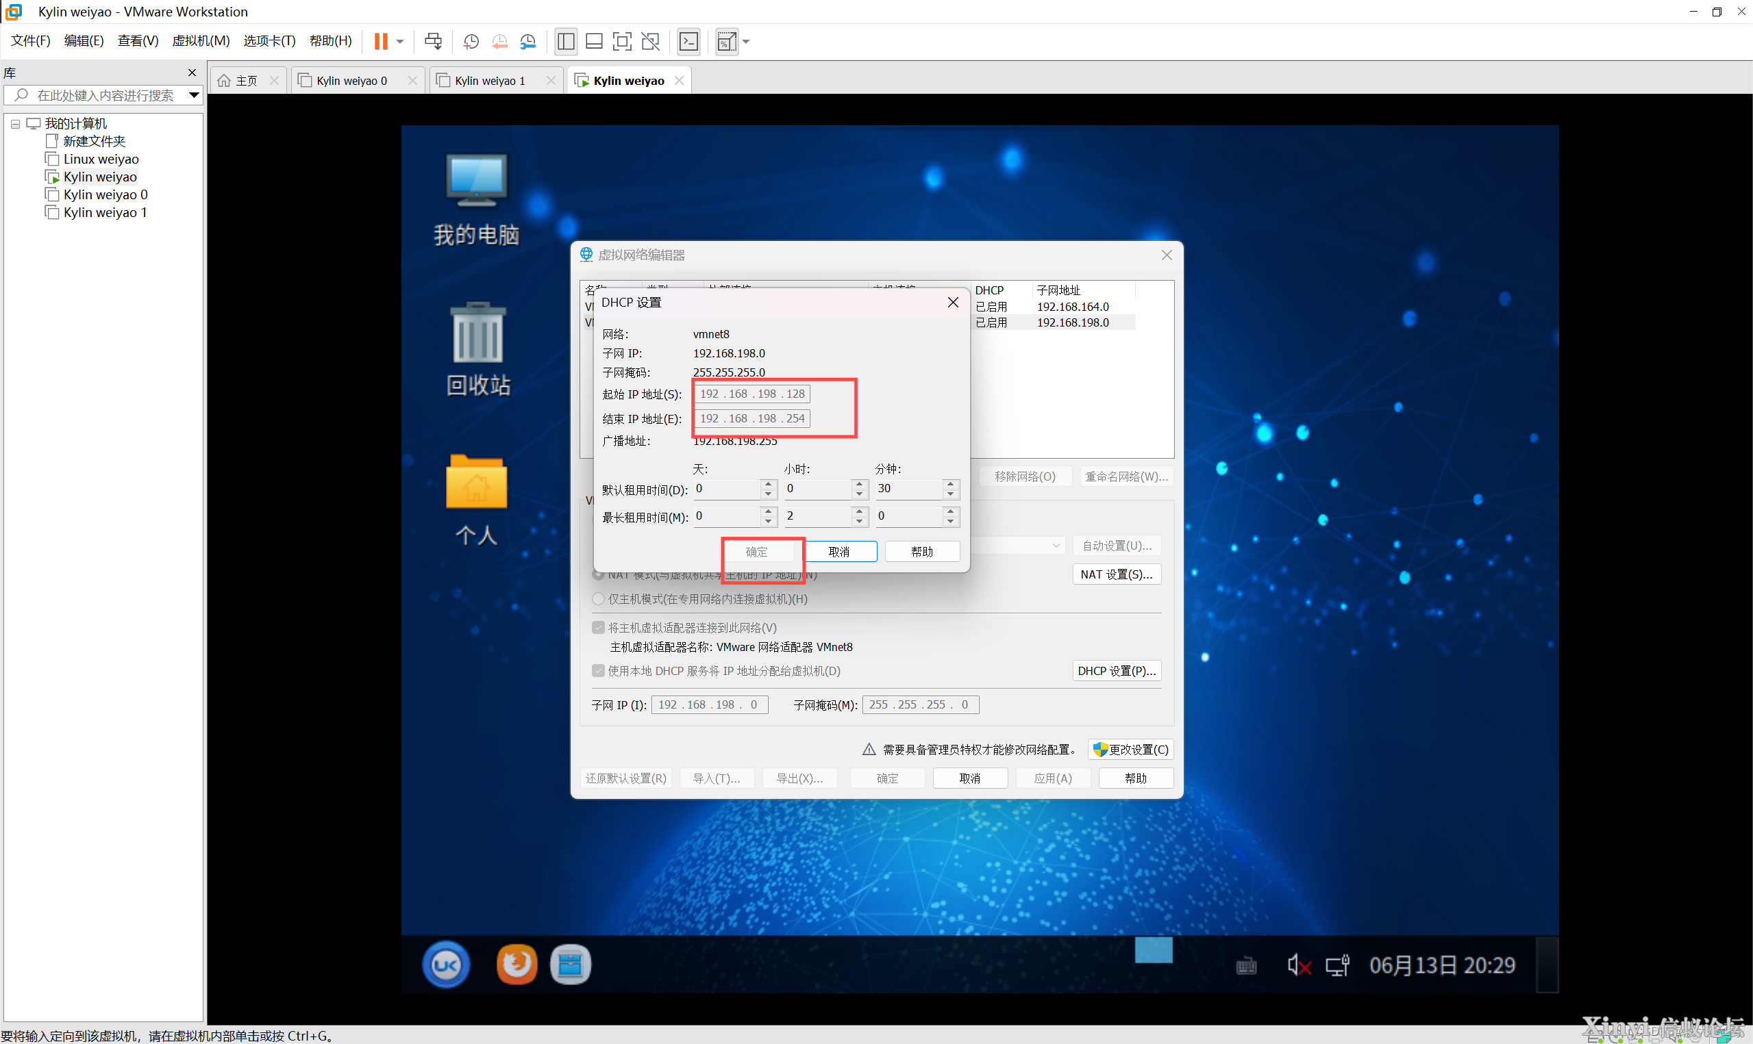Click the 结束 IP 地址 field
The width and height of the screenshot is (1753, 1044).
click(751, 418)
